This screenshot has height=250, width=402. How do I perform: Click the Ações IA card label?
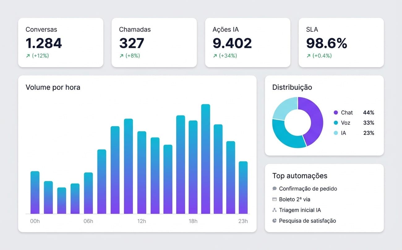click(226, 29)
